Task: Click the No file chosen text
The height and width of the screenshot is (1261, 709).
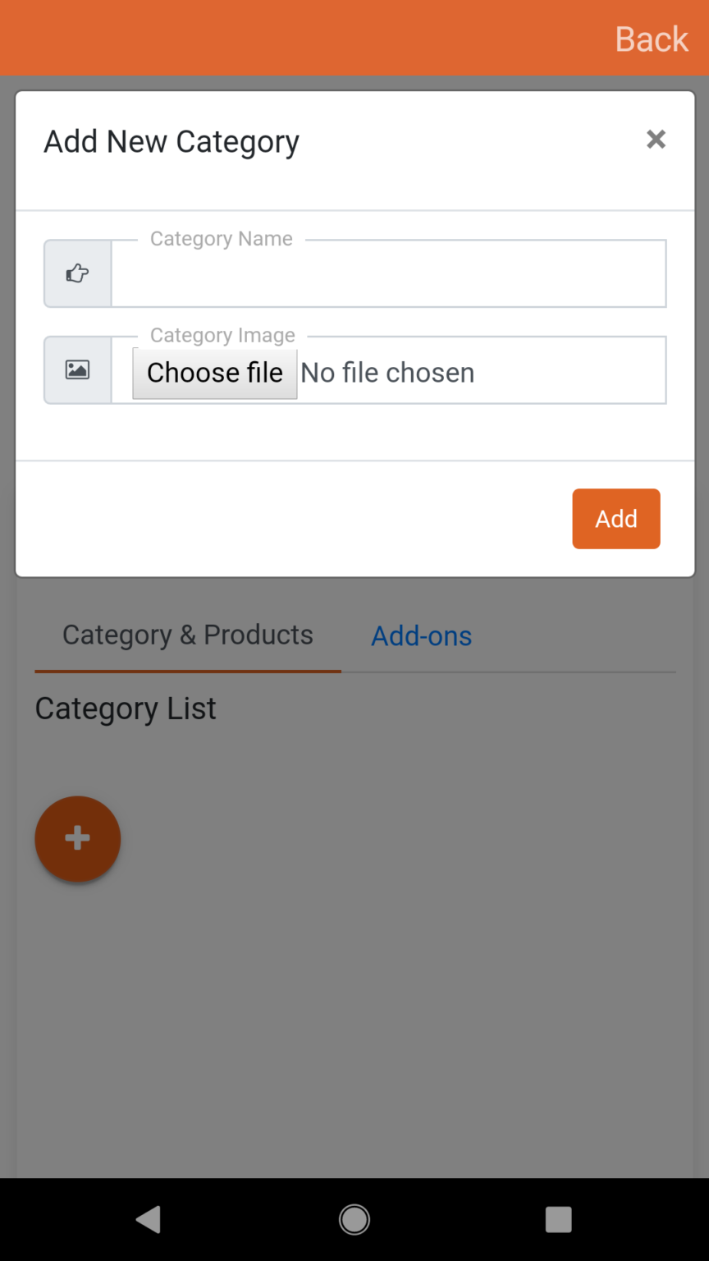Action: (x=387, y=373)
